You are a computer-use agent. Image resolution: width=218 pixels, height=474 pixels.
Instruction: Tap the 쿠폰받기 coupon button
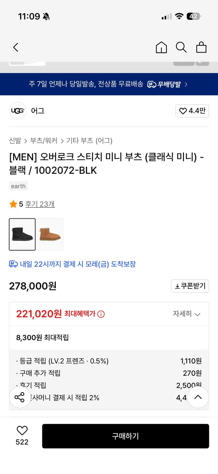pos(190,286)
